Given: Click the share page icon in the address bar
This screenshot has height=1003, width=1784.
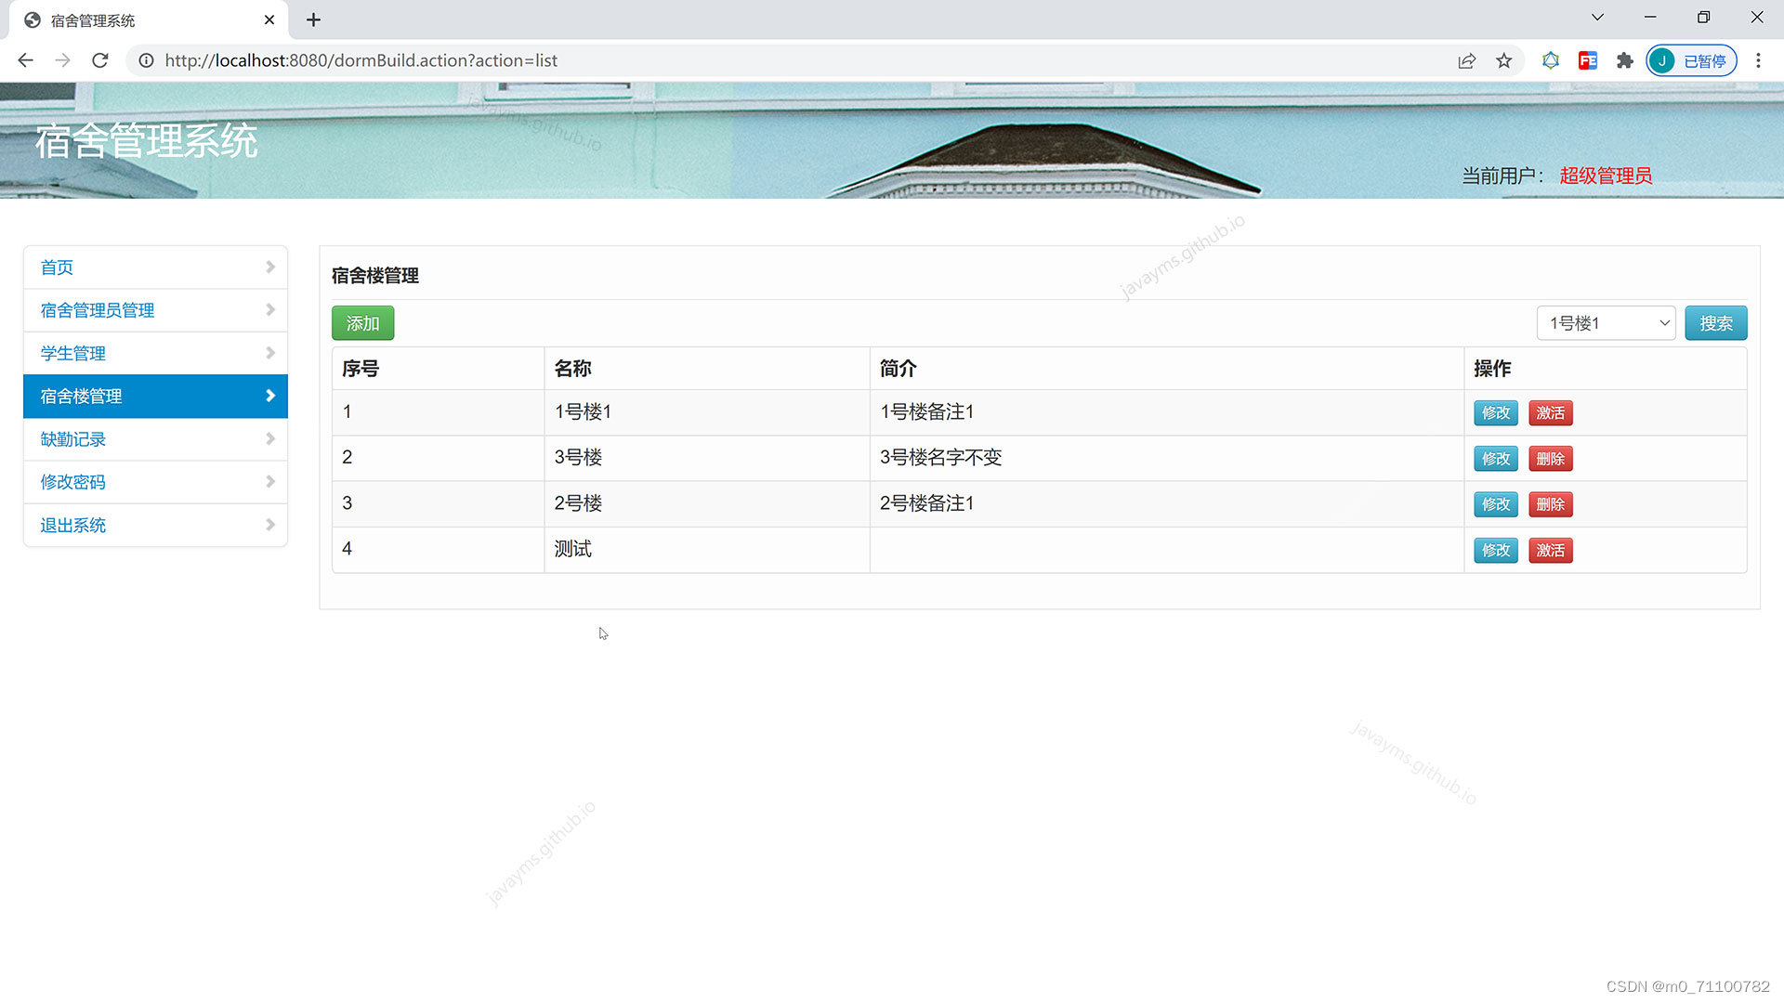Looking at the screenshot, I should [x=1466, y=60].
